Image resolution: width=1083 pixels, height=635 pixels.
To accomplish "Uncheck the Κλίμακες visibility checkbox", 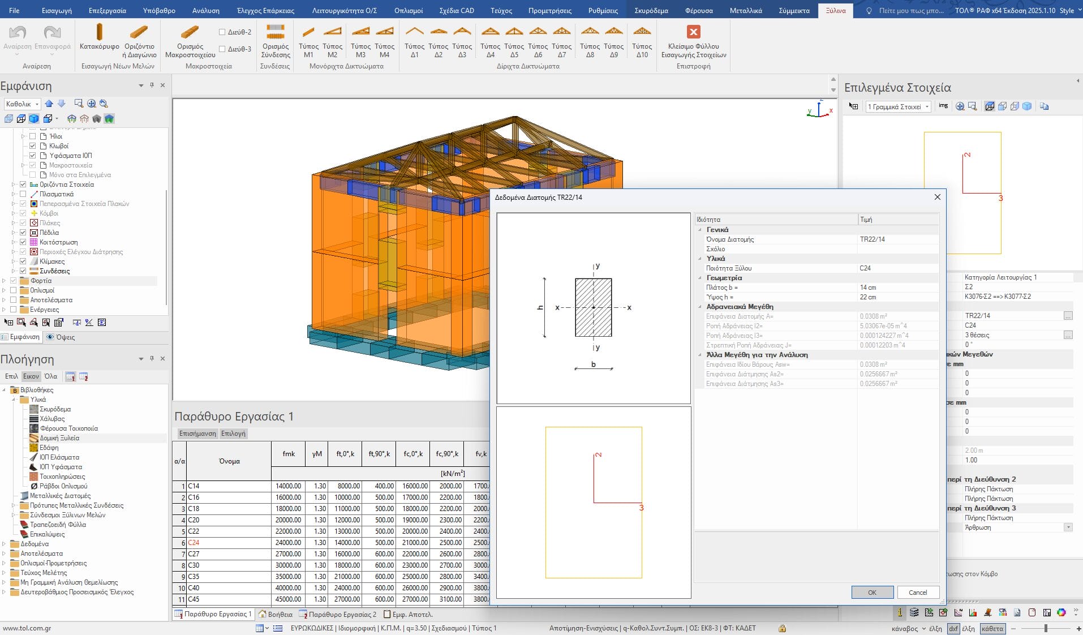I will pos(23,261).
